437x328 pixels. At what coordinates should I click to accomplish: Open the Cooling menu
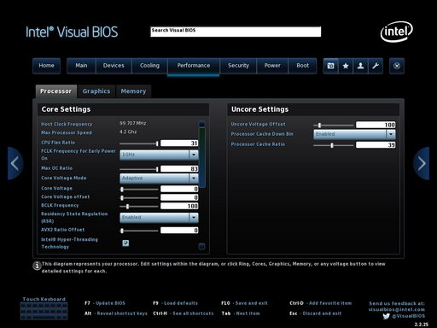pos(149,66)
